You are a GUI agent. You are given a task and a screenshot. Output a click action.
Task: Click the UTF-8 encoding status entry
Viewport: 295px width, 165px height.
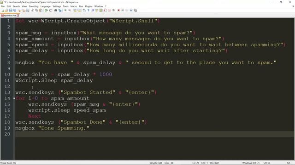pyautogui.click(x=266, y=163)
